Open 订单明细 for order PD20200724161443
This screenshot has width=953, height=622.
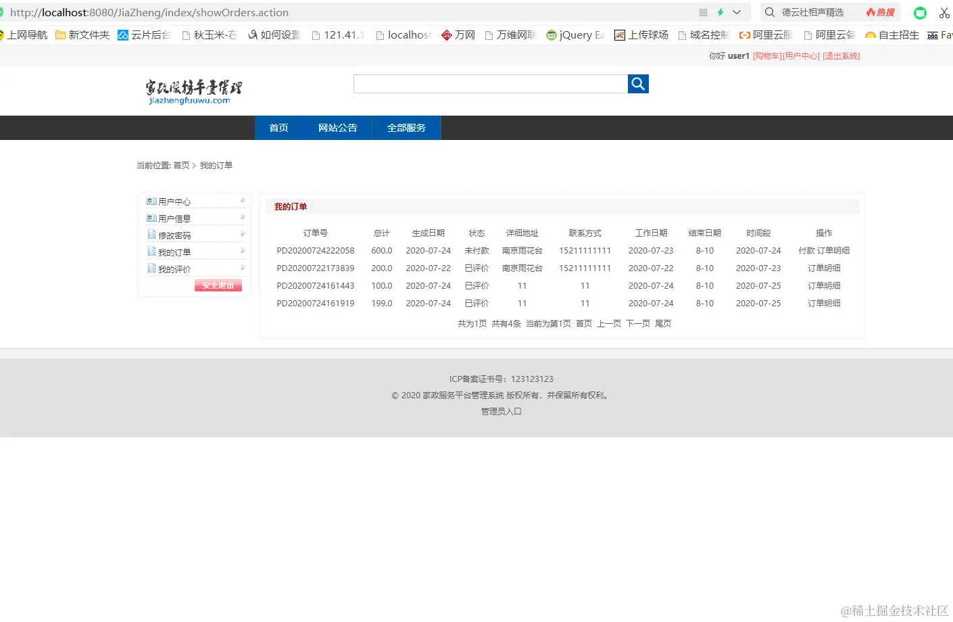pos(824,286)
